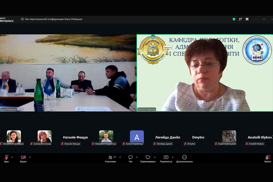Screen dimensions: 273x182
Task: Turn on the camera with Видео button
Action: coord(23,158)
